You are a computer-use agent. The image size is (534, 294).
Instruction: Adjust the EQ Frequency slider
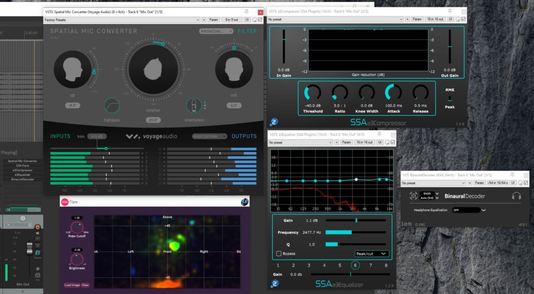pyautogui.click(x=356, y=233)
